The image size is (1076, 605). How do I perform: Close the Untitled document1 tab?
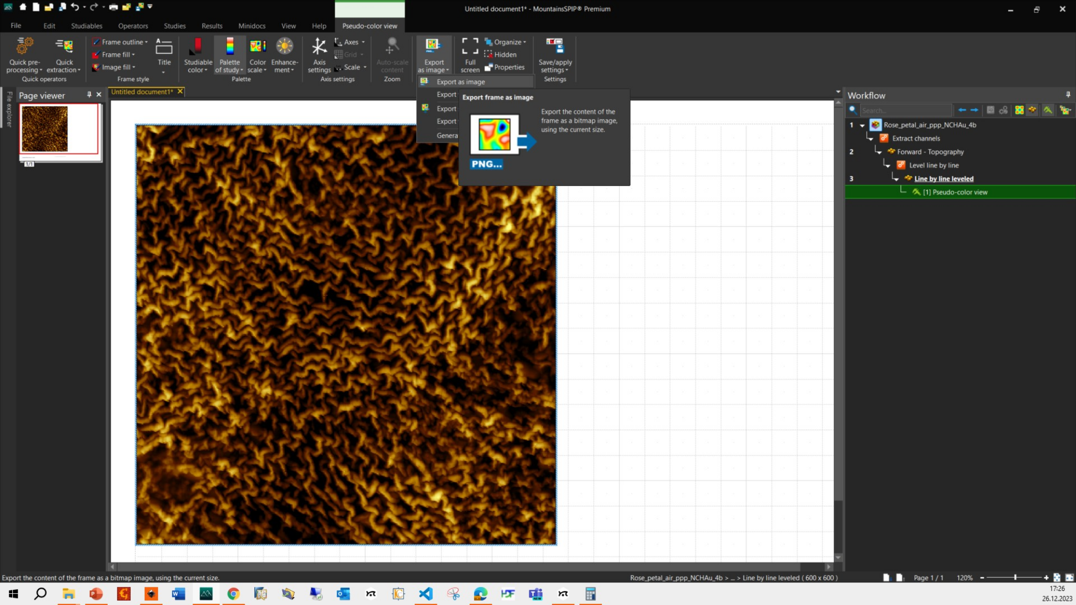click(180, 91)
